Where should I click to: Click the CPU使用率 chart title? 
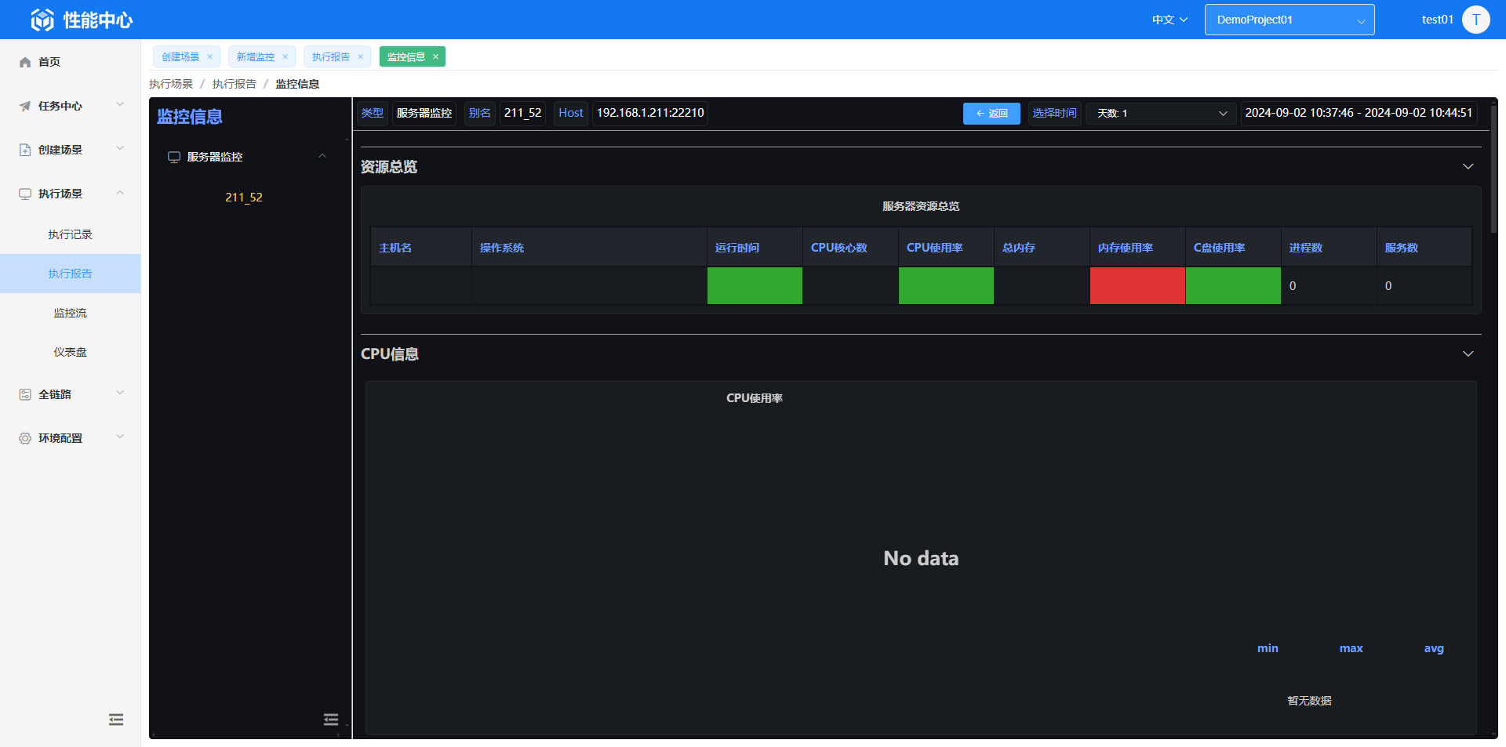point(755,398)
